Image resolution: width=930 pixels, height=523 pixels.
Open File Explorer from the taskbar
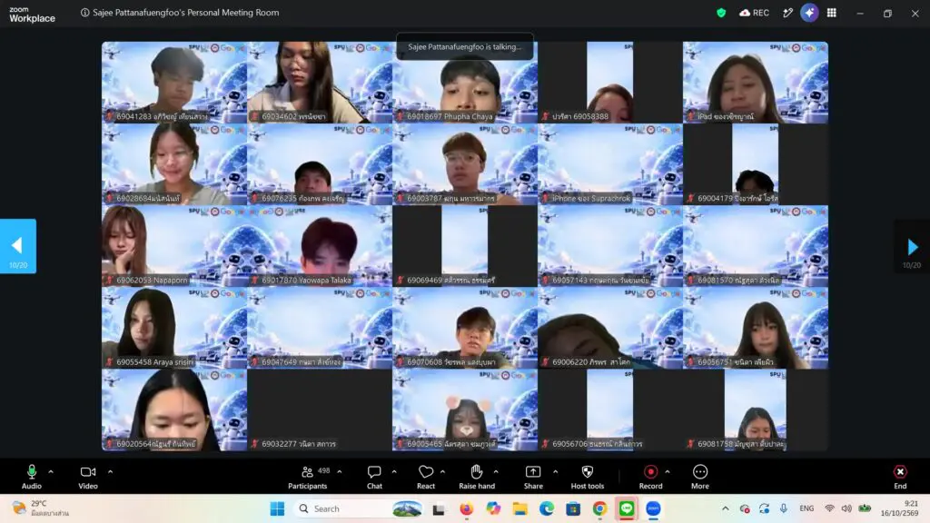click(520, 508)
